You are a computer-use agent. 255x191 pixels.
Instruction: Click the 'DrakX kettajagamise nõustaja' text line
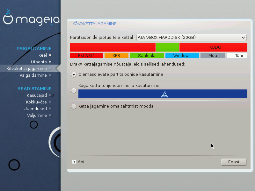128,64
